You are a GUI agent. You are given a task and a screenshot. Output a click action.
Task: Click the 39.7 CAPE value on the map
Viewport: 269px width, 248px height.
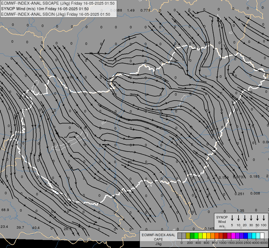pyautogui.click(x=20, y=228)
